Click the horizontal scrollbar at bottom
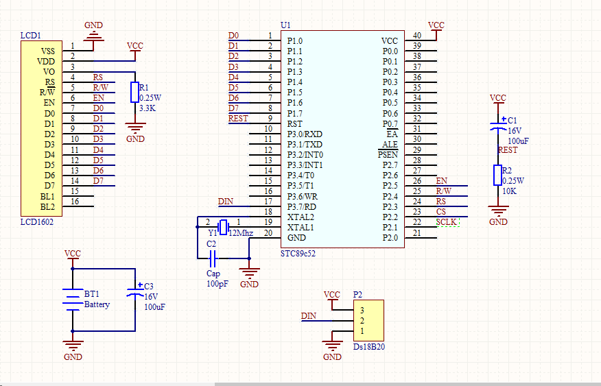This screenshot has width=601, height=386. [405, 383]
